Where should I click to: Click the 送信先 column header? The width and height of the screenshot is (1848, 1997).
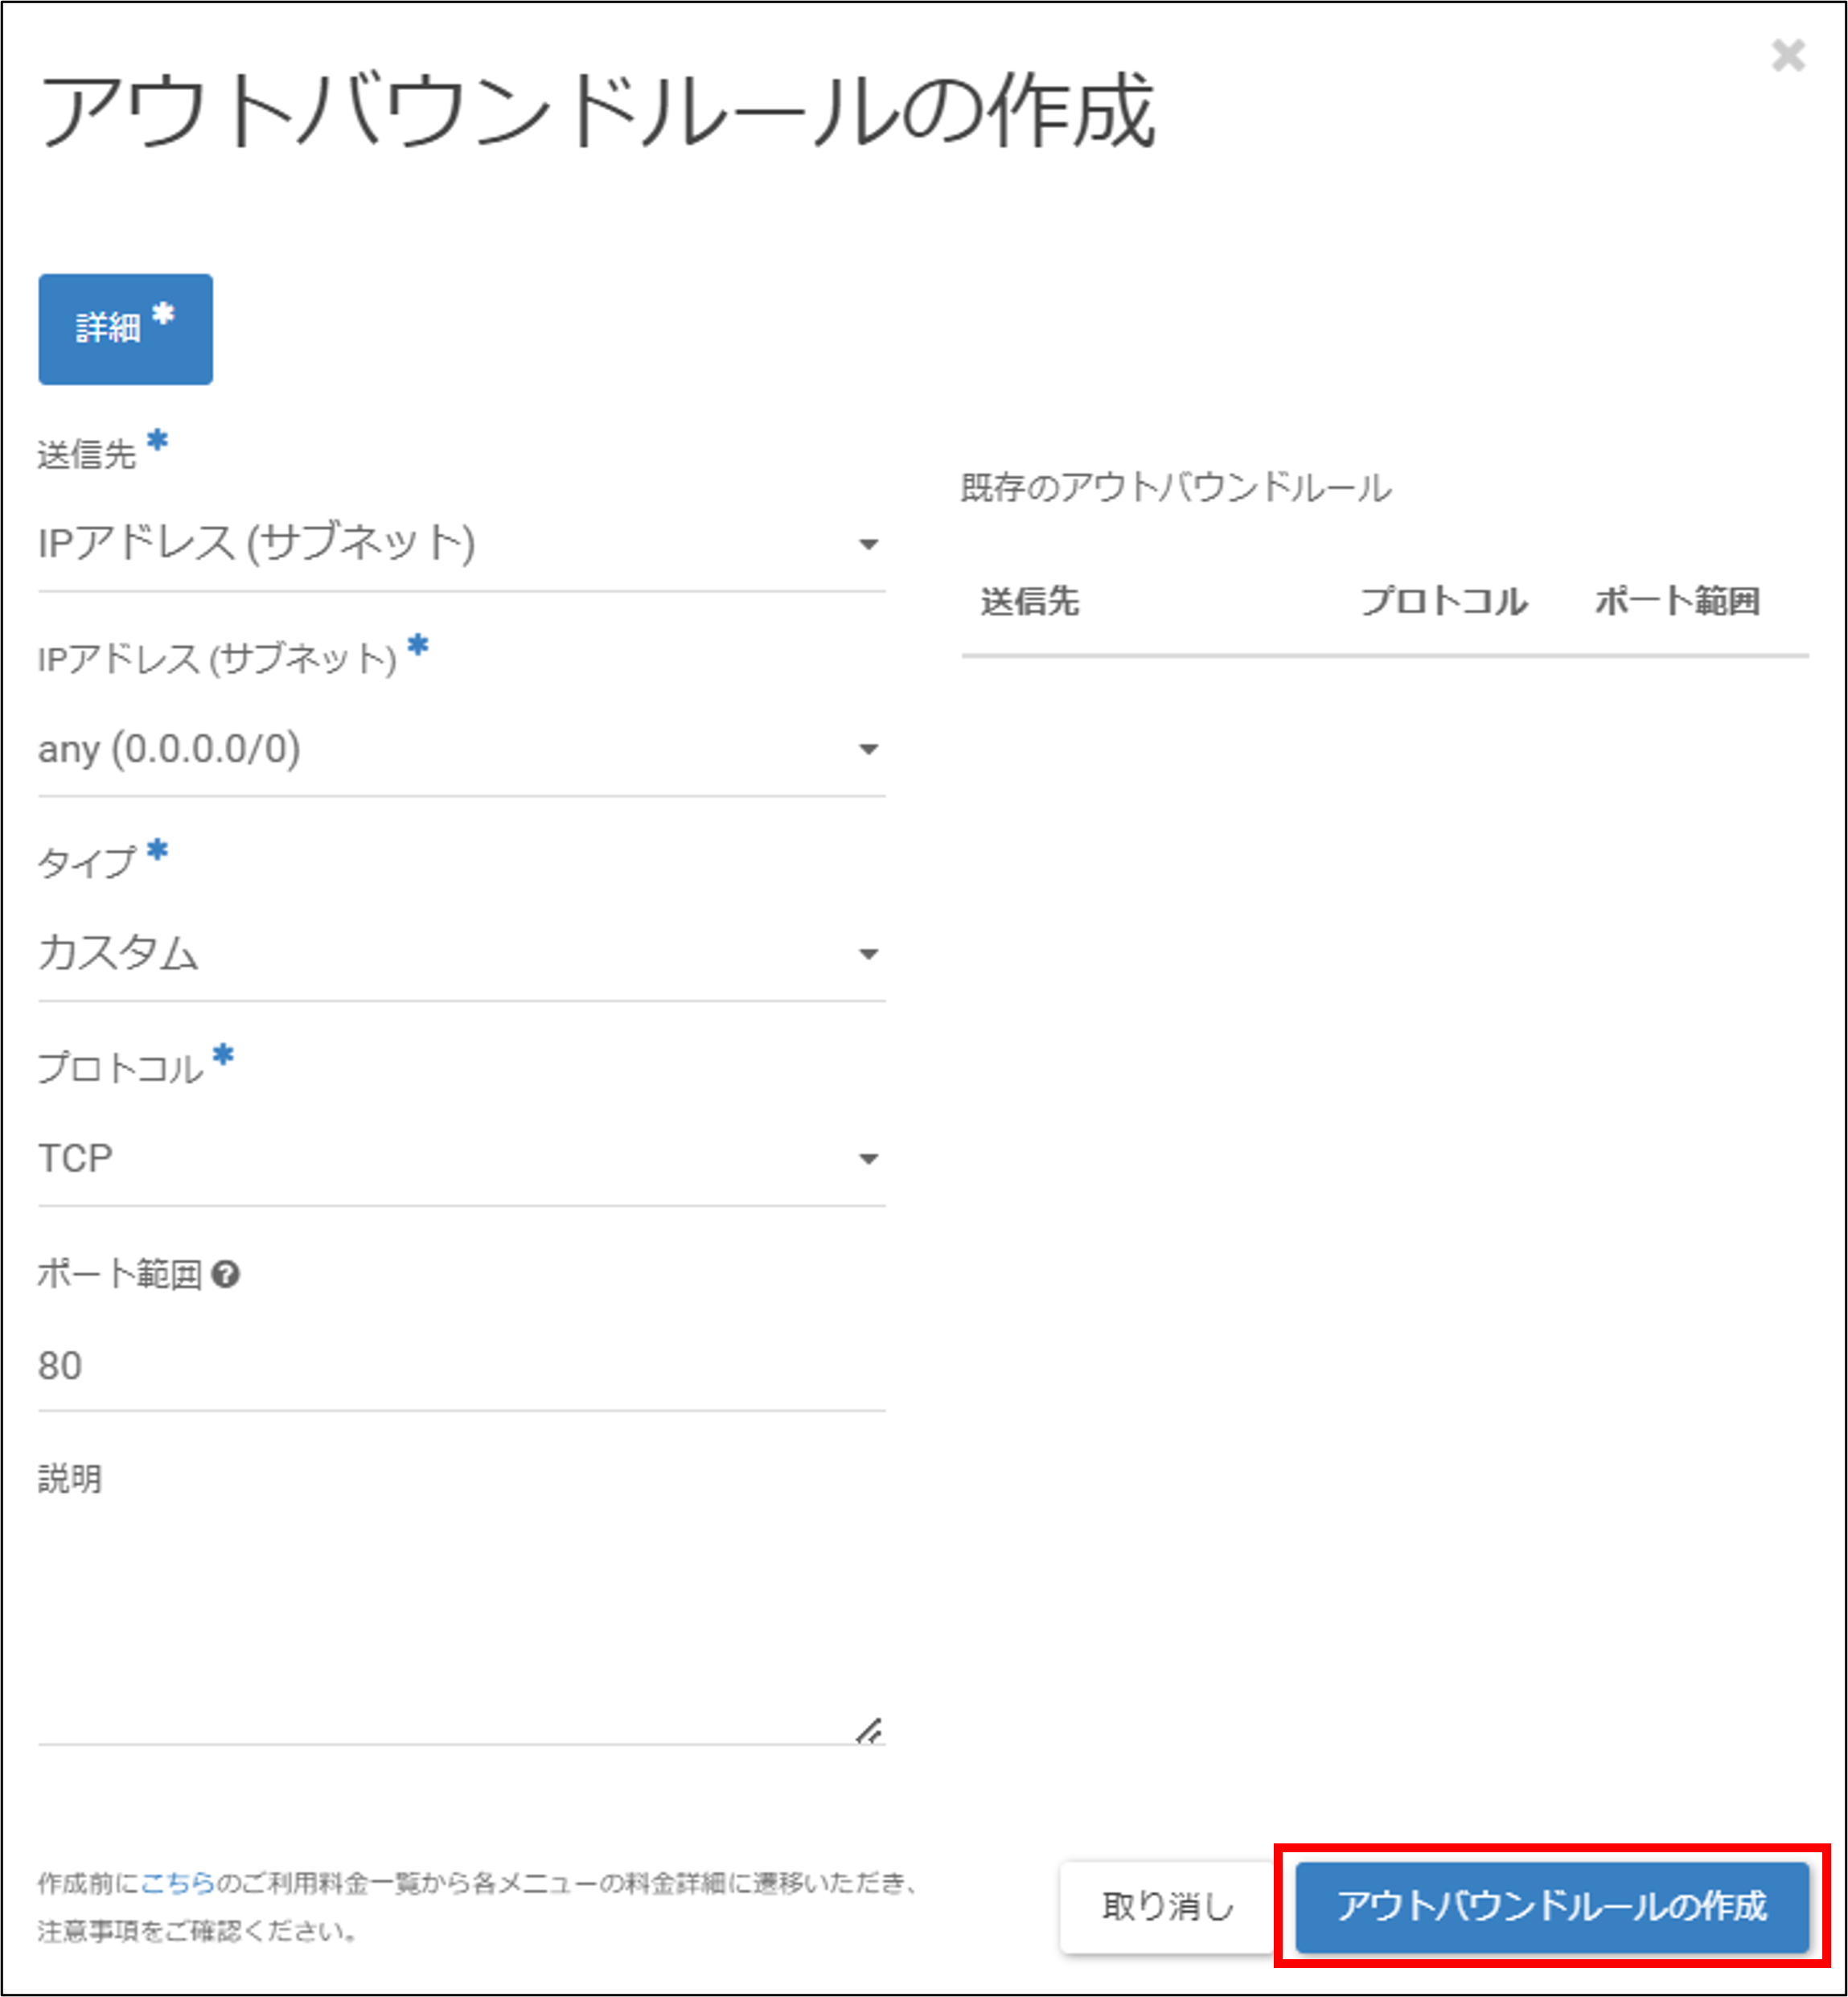pyautogui.click(x=1030, y=602)
